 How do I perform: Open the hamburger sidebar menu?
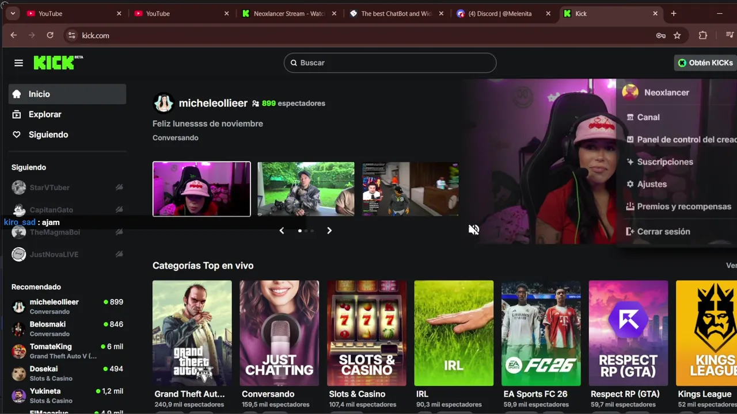tap(18, 63)
